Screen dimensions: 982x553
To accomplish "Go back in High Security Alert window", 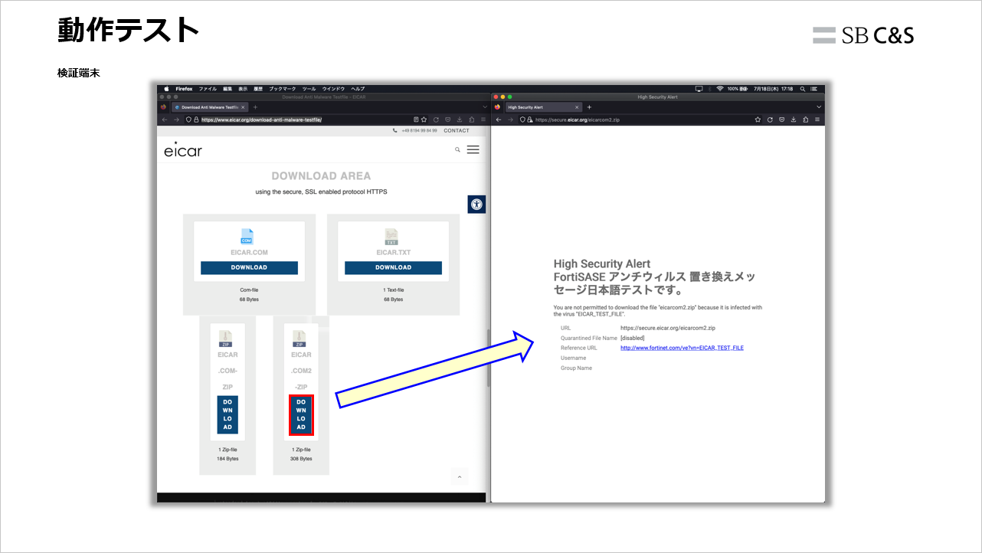I will click(x=499, y=119).
